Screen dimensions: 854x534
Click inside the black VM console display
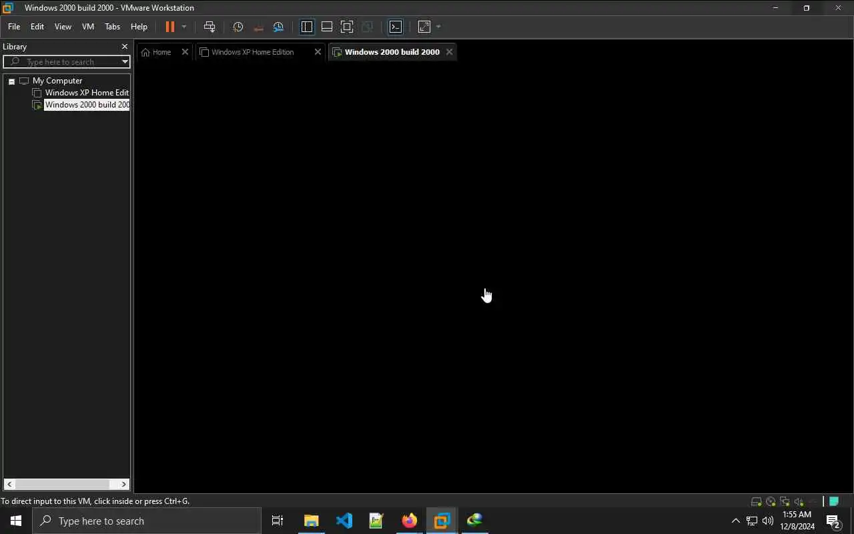pyautogui.click(x=494, y=277)
